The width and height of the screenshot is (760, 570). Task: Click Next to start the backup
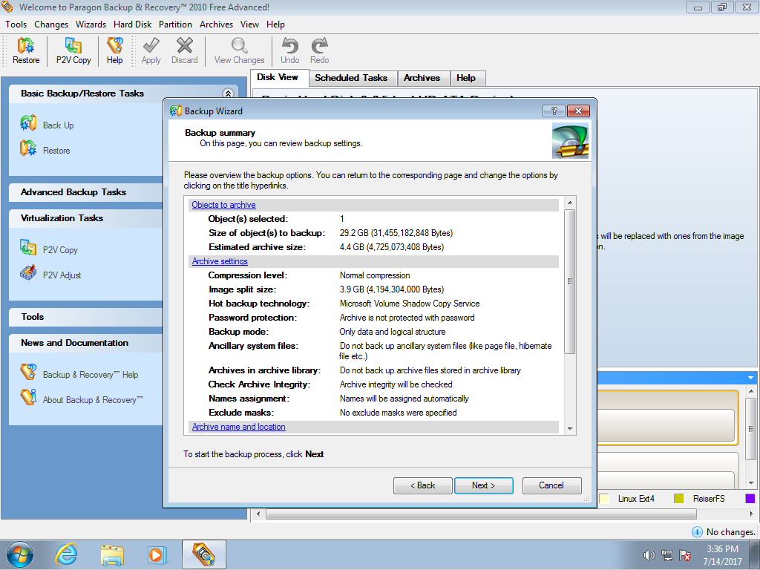click(x=483, y=485)
